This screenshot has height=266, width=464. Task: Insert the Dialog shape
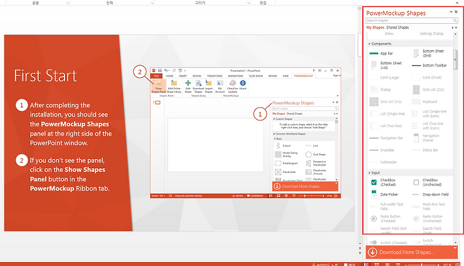point(380,90)
